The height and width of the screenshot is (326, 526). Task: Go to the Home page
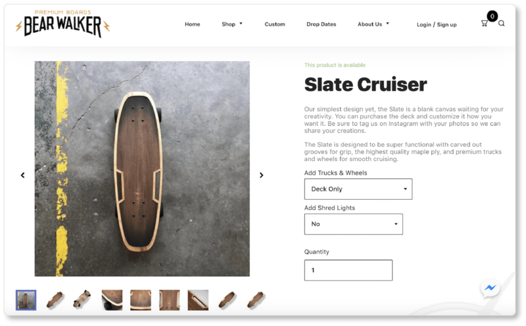[x=193, y=24]
